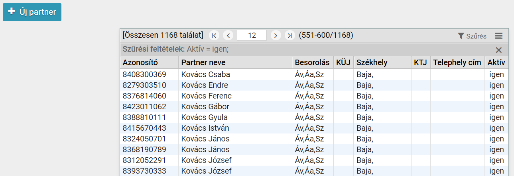Click the Aktív column header

coord(496,62)
